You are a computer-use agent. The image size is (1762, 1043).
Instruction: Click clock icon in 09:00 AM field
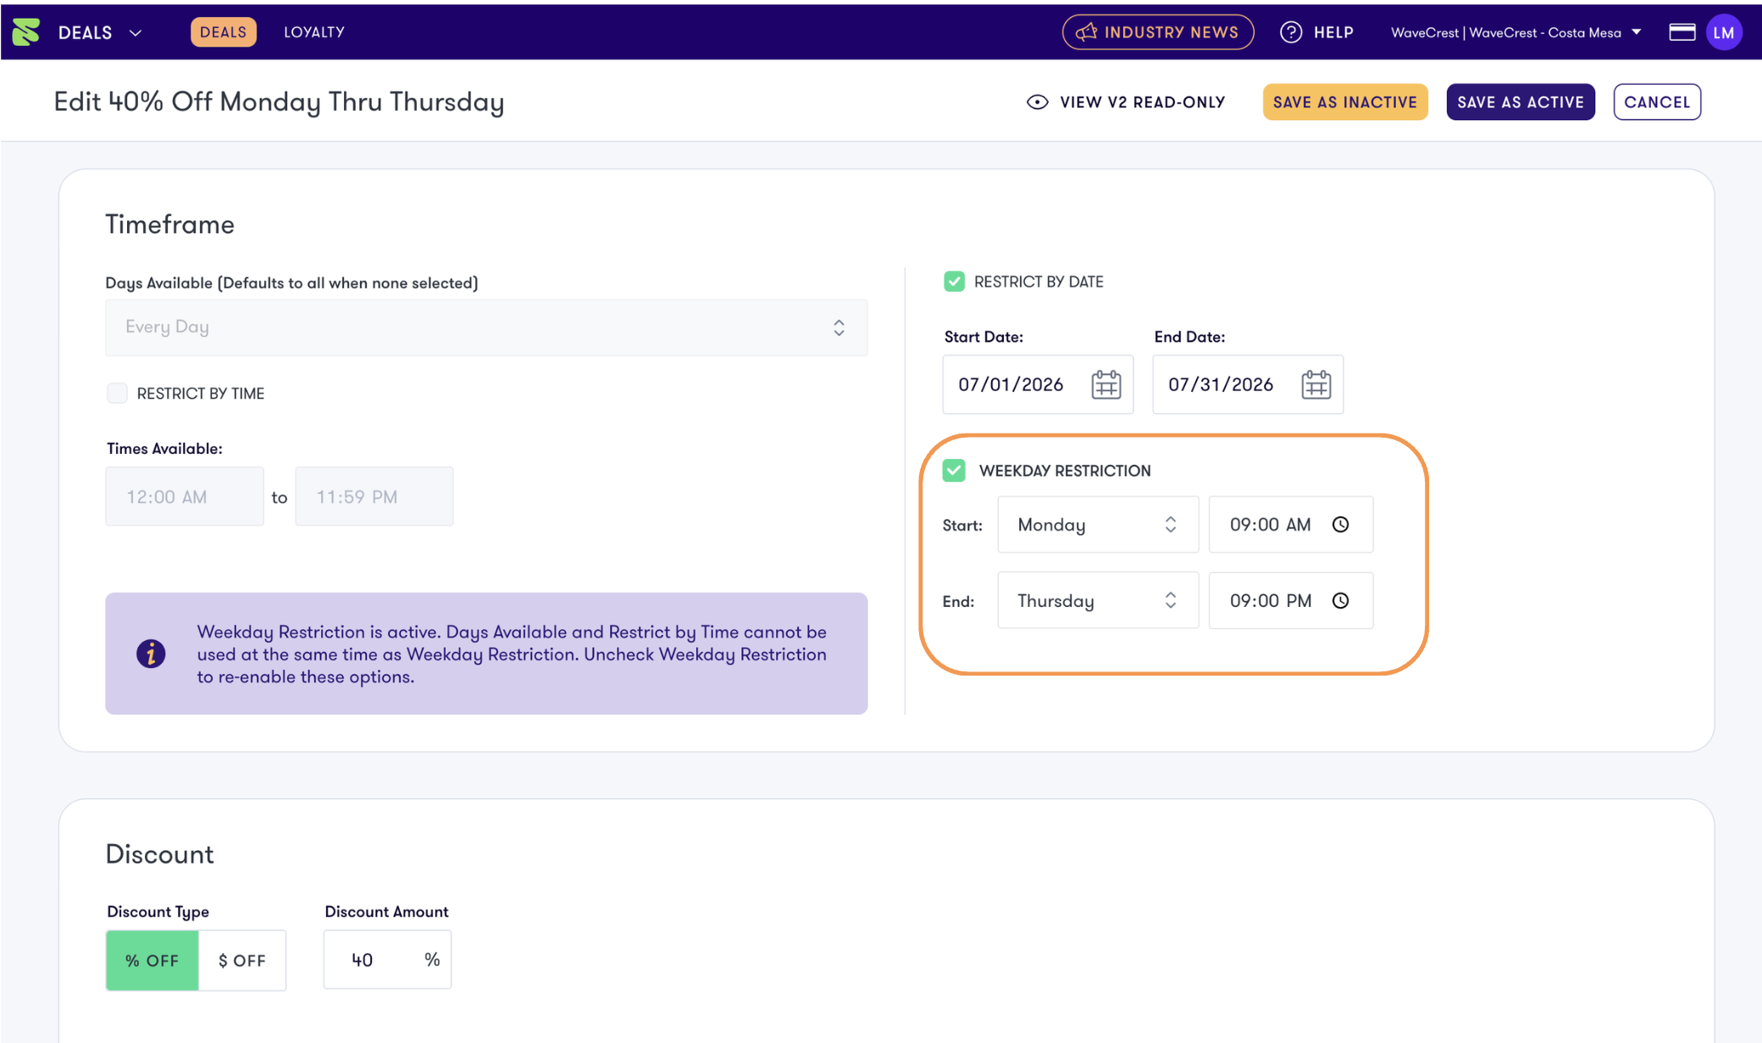click(x=1340, y=524)
